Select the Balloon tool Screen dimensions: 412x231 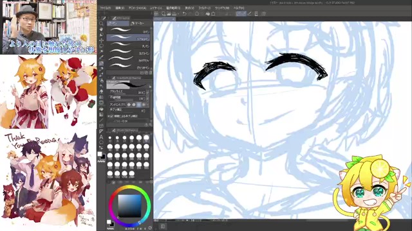pos(102,142)
